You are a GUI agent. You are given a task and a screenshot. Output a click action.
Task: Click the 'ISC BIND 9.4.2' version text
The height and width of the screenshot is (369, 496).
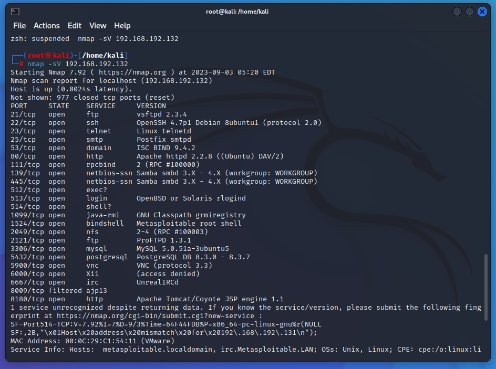[166, 148]
